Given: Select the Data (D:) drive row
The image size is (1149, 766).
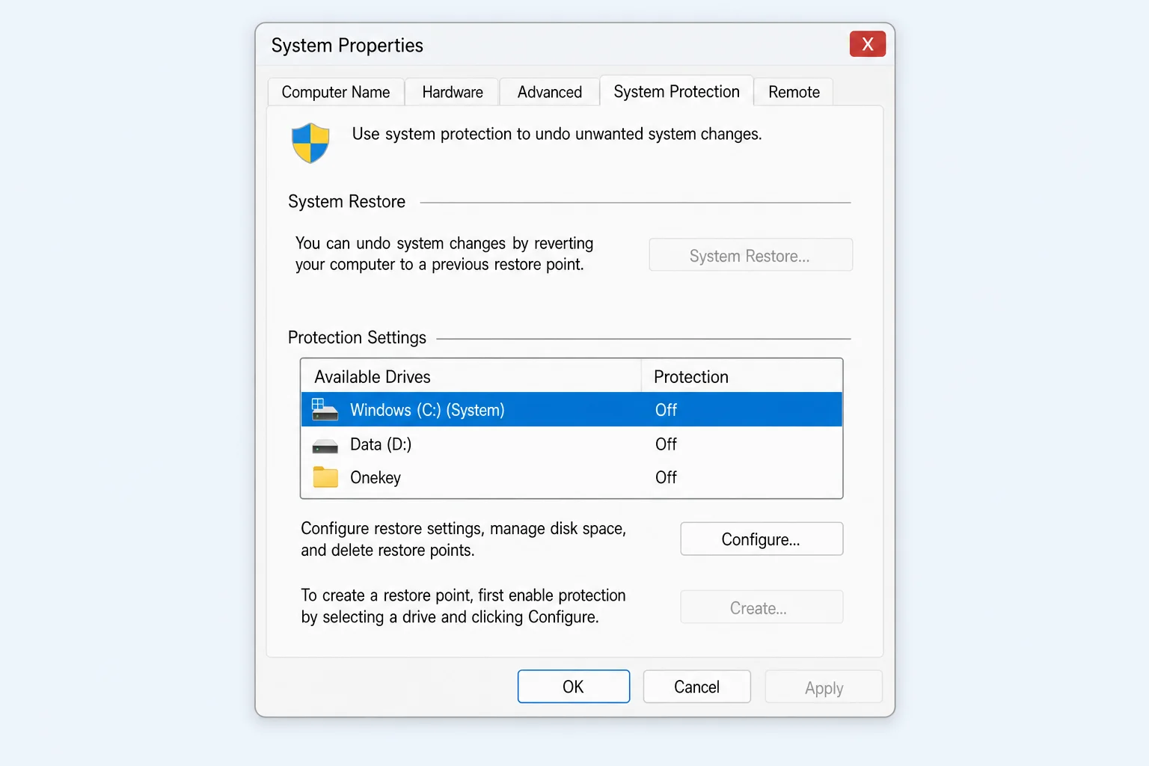Looking at the screenshot, I should (572, 444).
